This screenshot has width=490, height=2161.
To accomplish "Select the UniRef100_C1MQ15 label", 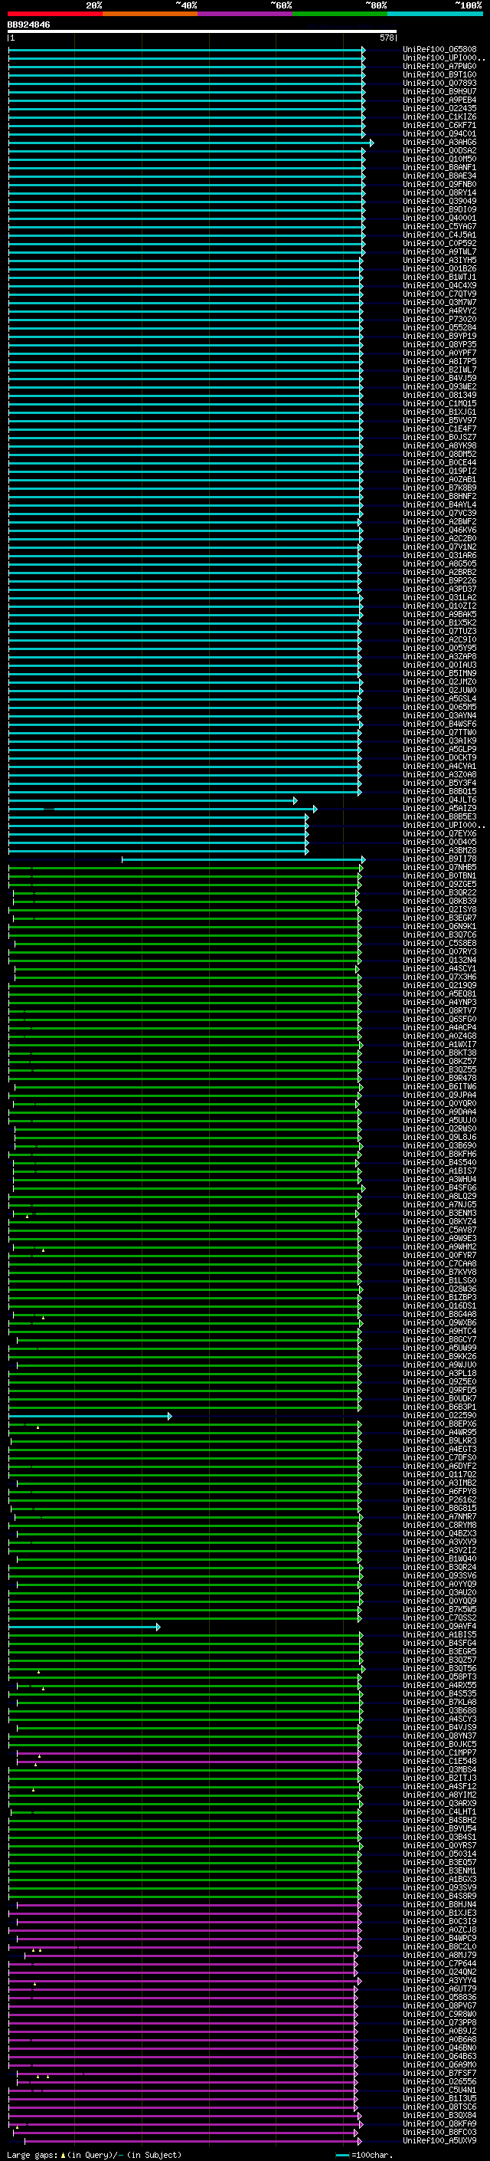I will point(439,403).
